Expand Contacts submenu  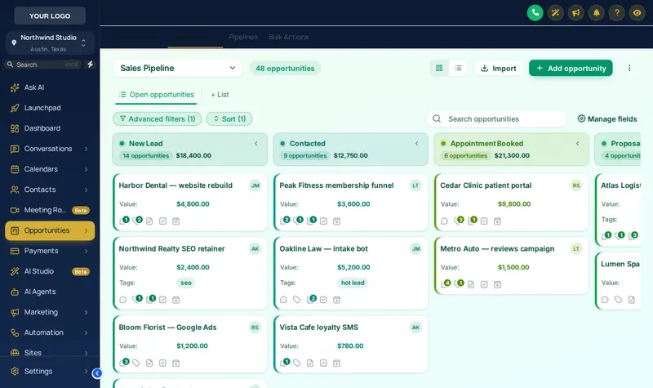[x=86, y=190]
